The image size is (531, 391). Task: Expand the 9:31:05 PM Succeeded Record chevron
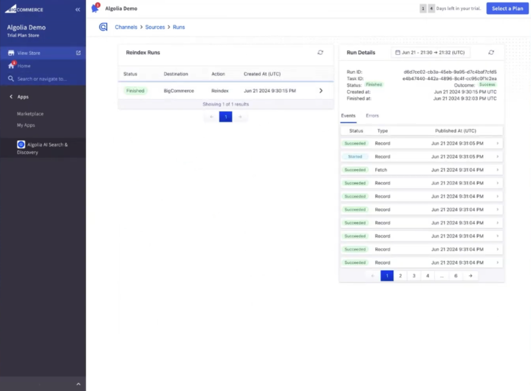click(x=497, y=144)
